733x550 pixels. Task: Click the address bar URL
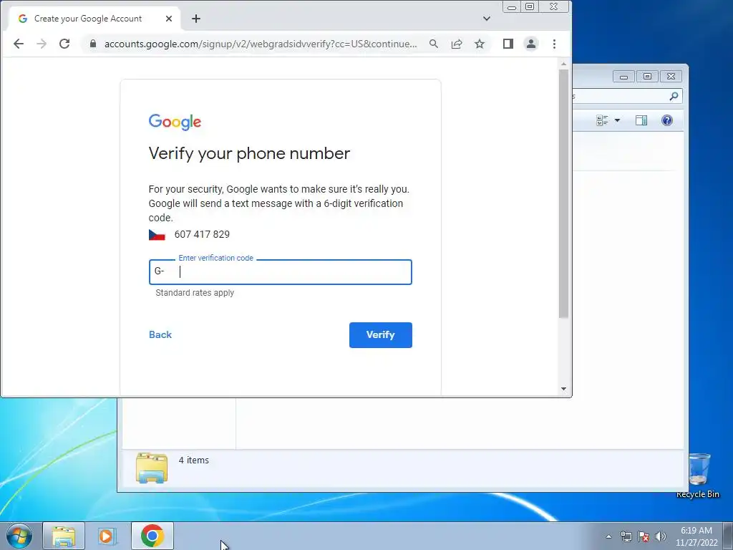click(x=261, y=44)
